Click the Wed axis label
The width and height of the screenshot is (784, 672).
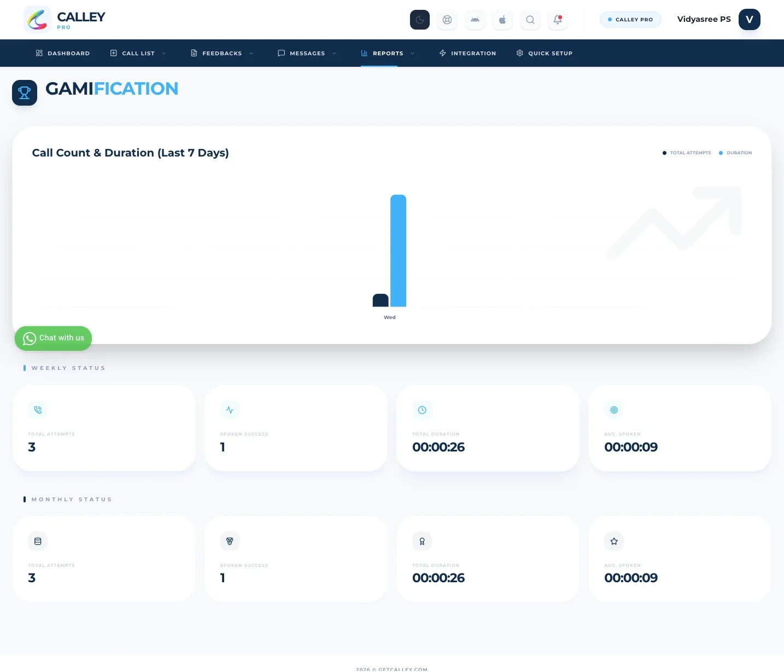(x=390, y=317)
